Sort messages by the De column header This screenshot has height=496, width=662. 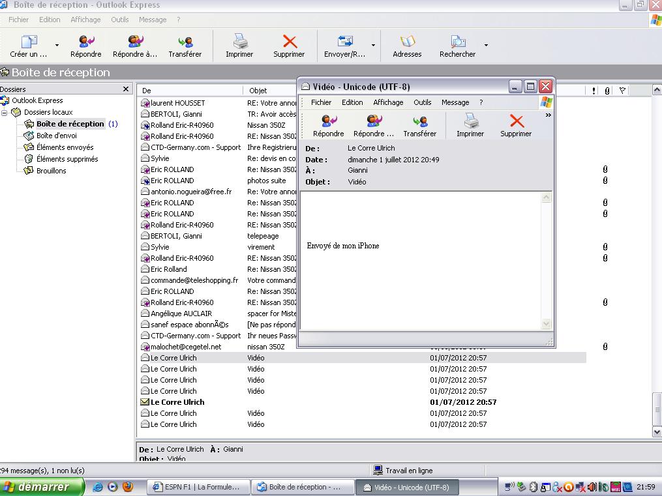click(189, 91)
